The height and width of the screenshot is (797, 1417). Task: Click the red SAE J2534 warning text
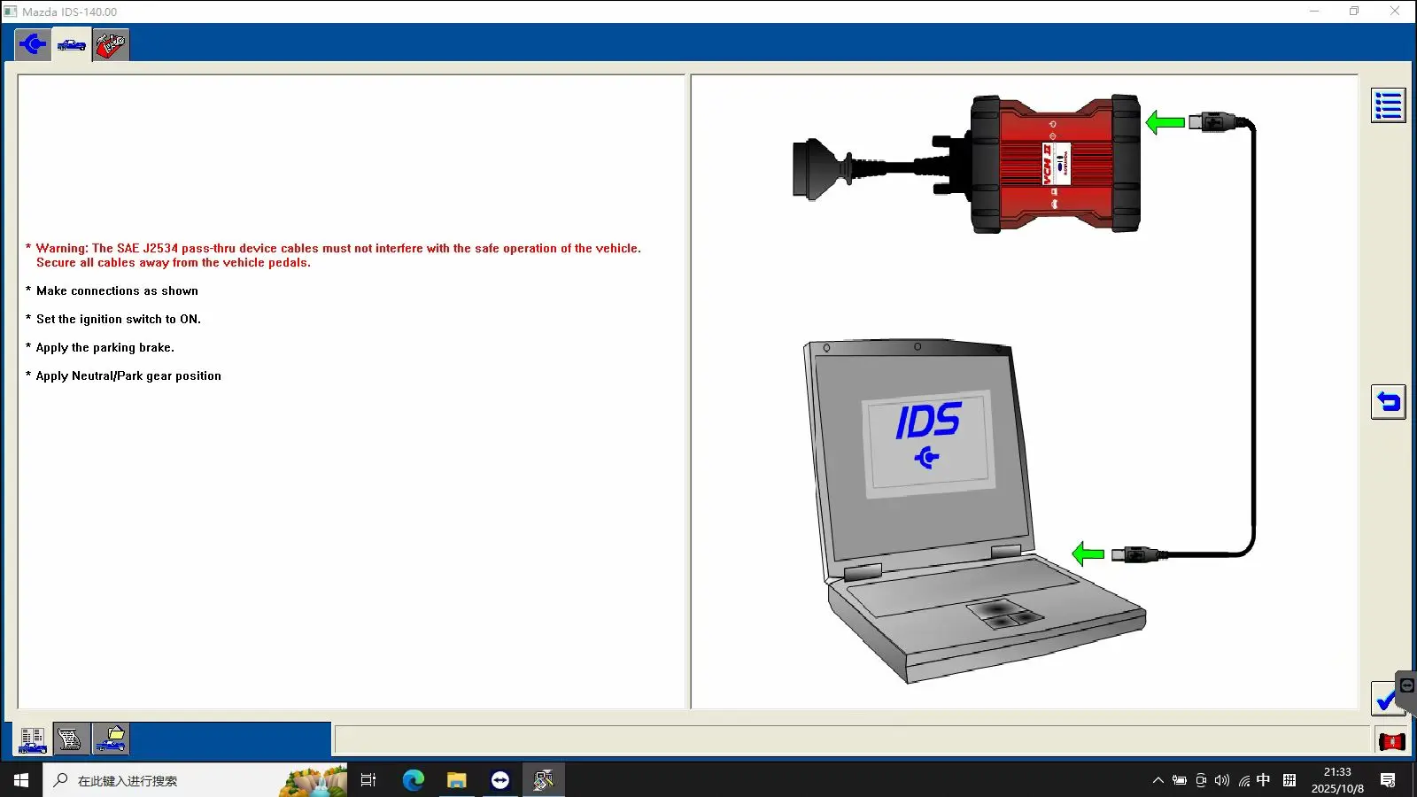click(337, 255)
